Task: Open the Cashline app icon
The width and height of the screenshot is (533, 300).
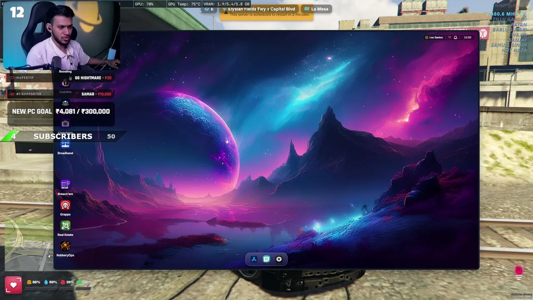Action: point(65,84)
